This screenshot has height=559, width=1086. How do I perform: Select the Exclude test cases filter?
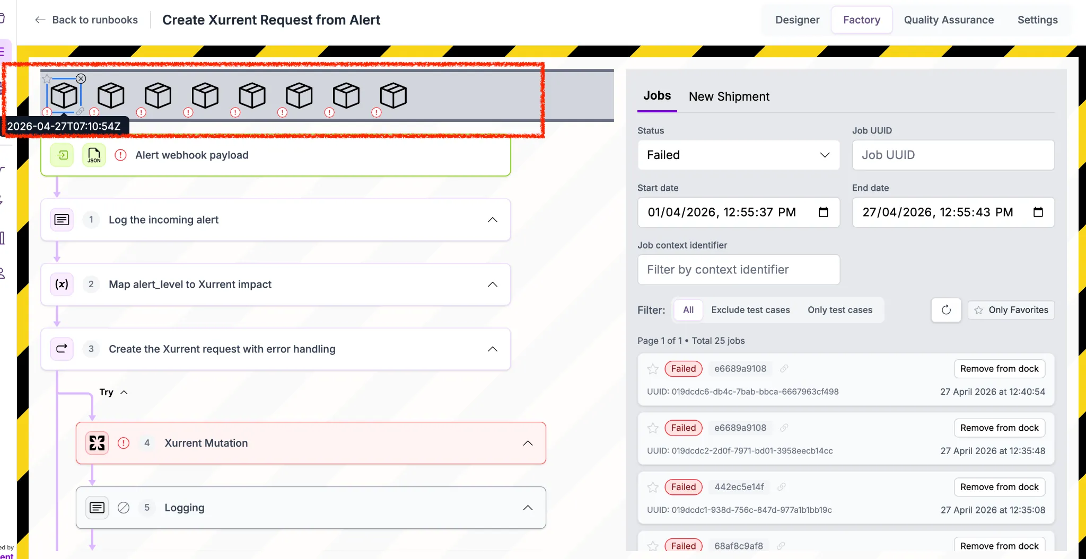pyautogui.click(x=750, y=310)
